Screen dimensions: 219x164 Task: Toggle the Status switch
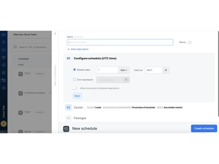[189, 42]
